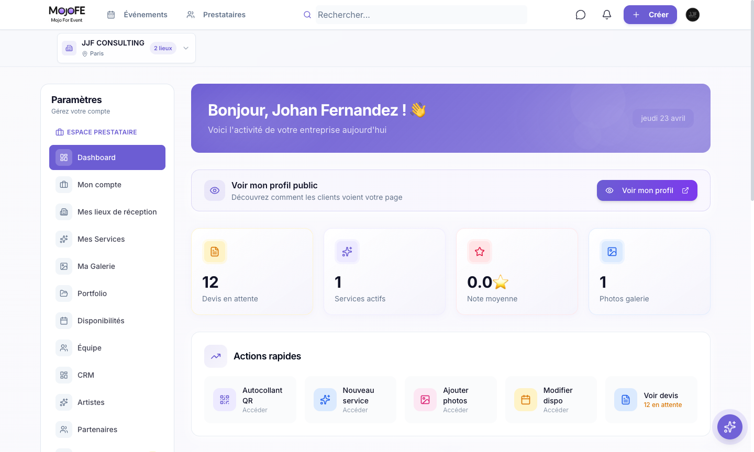This screenshot has width=754, height=452.
Task: Click the eye icon beside Voir mon profil public
Action: (215, 190)
